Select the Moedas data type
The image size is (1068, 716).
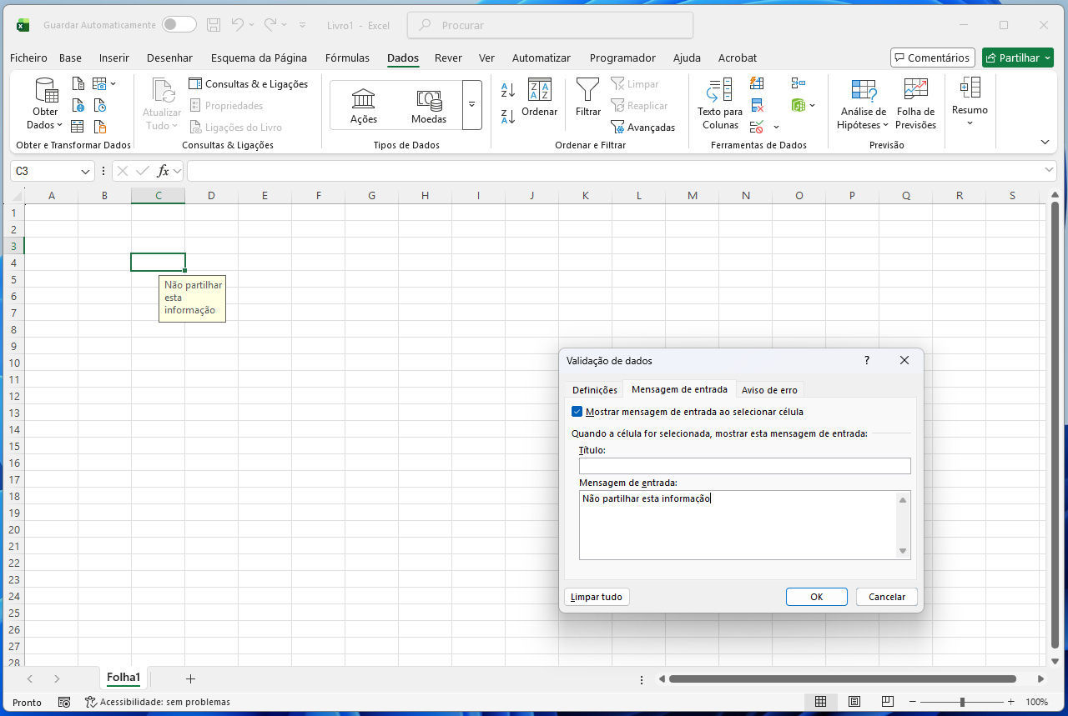428,105
